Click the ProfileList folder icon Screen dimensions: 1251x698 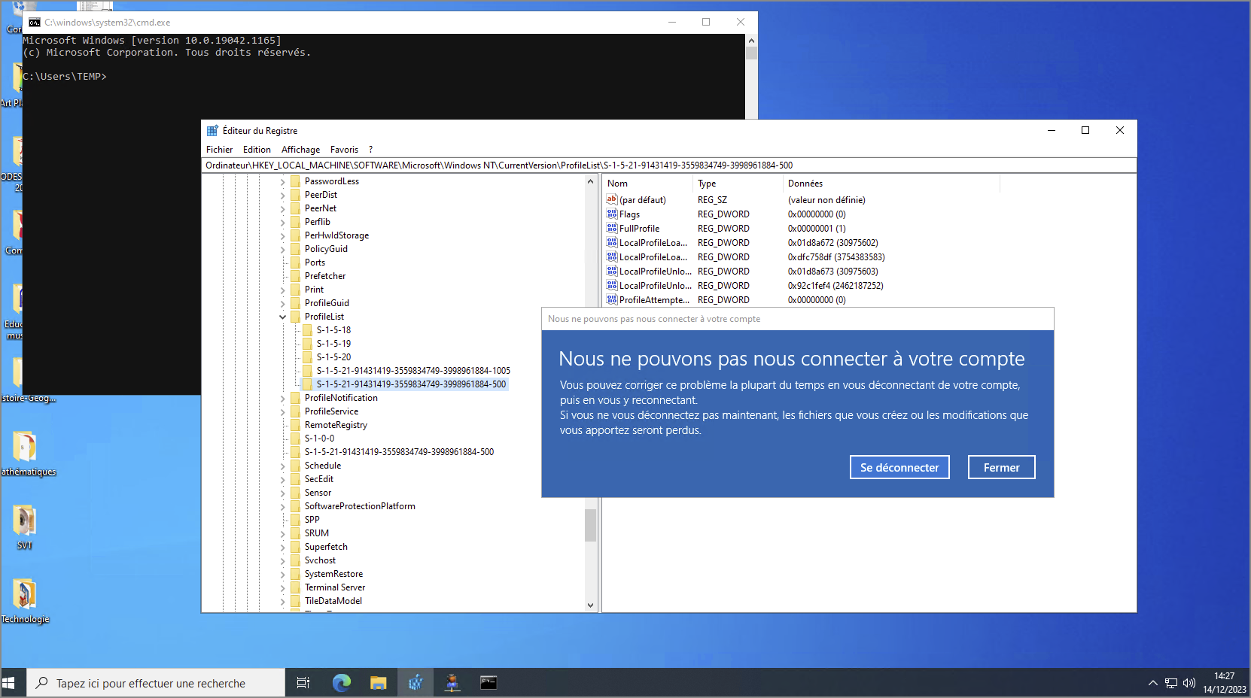[x=296, y=317]
